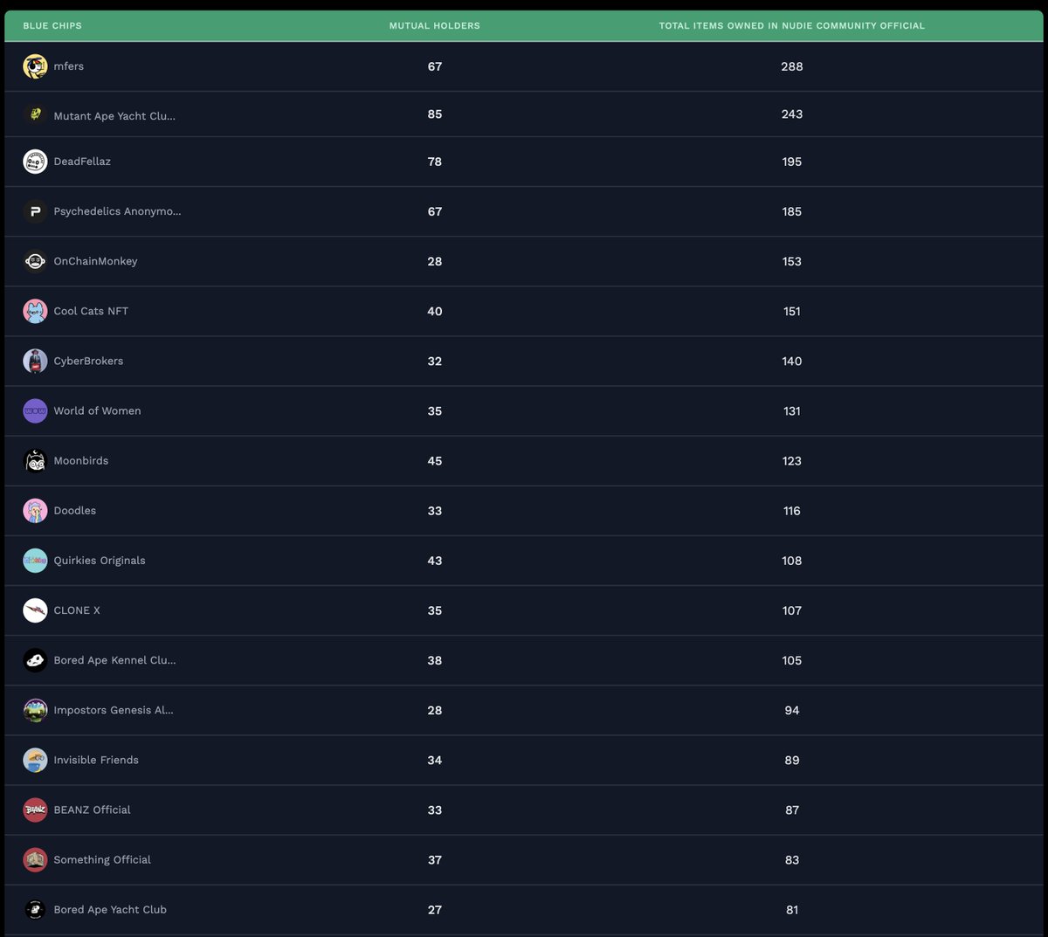Click the Quirkies Originals avatar icon
Screen dimensions: 1048x937
35,561
